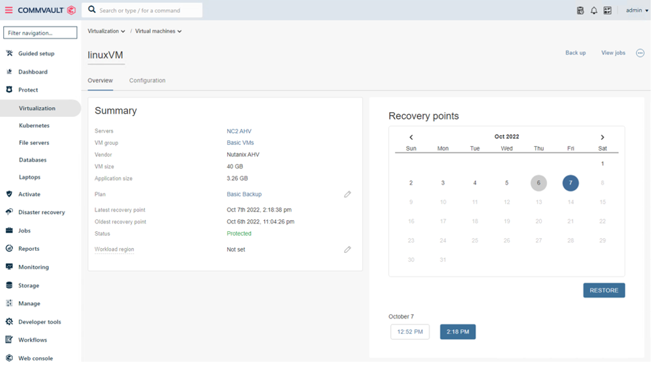Select the 12:52 PM recovery point

tap(410, 332)
